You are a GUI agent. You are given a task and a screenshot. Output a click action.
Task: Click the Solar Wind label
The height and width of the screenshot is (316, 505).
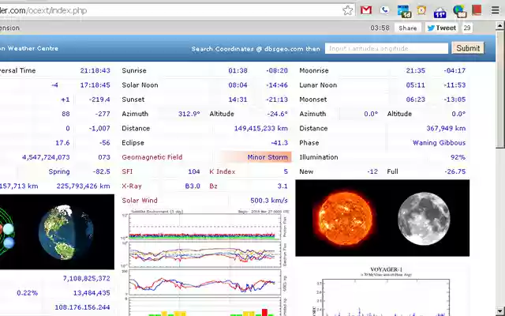pos(140,200)
